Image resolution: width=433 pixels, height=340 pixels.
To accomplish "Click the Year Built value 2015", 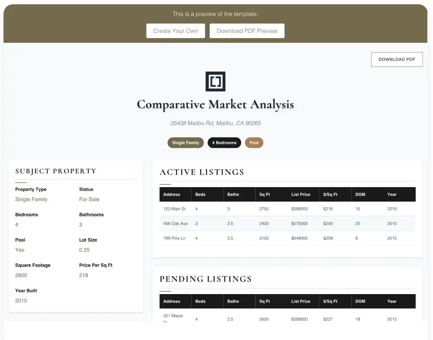I will [x=21, y=300].
